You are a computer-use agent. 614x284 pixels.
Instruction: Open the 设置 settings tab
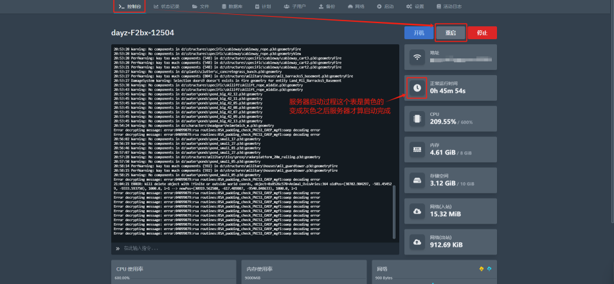(415, 6)
